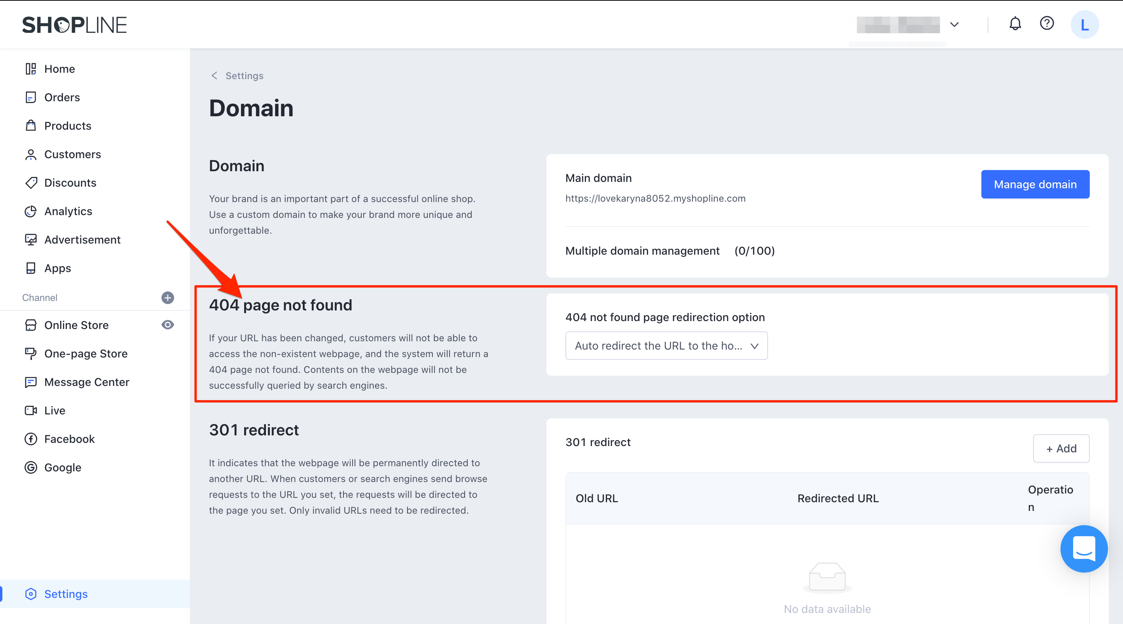The width and height of the screenshot is (1123, 624).
Task: Click the add channel plus icon
Action: click(168, 298)
